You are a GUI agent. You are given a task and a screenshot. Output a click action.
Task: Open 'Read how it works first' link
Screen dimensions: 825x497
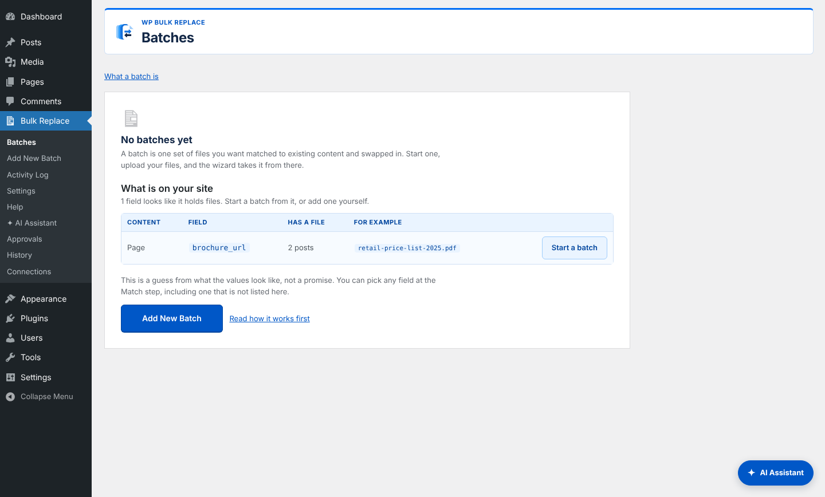[269, 319]
